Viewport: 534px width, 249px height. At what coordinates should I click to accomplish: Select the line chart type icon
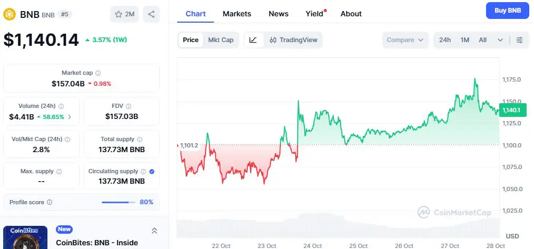click(x=253, y=40)
